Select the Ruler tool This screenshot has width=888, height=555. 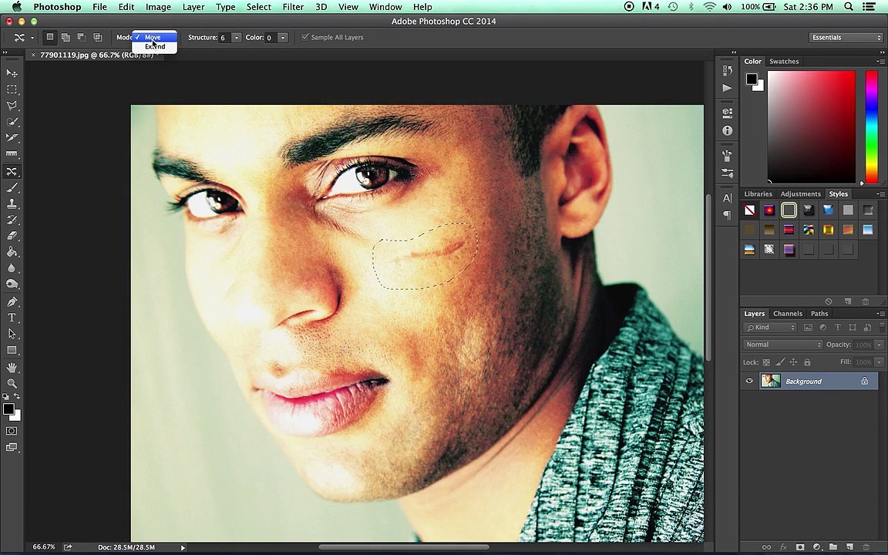[x=12, y=154]
